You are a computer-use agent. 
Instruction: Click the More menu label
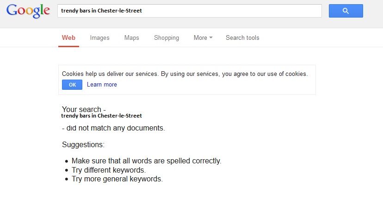pos(200,38)
